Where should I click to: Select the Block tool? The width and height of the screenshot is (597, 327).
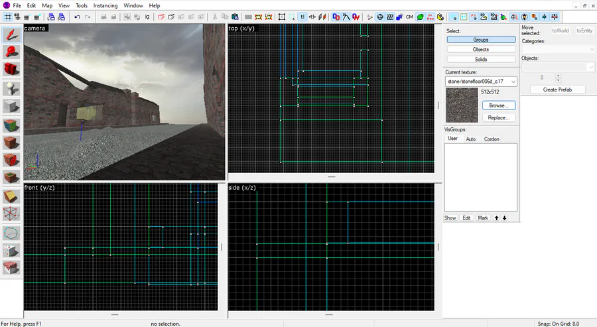[11, 106]
